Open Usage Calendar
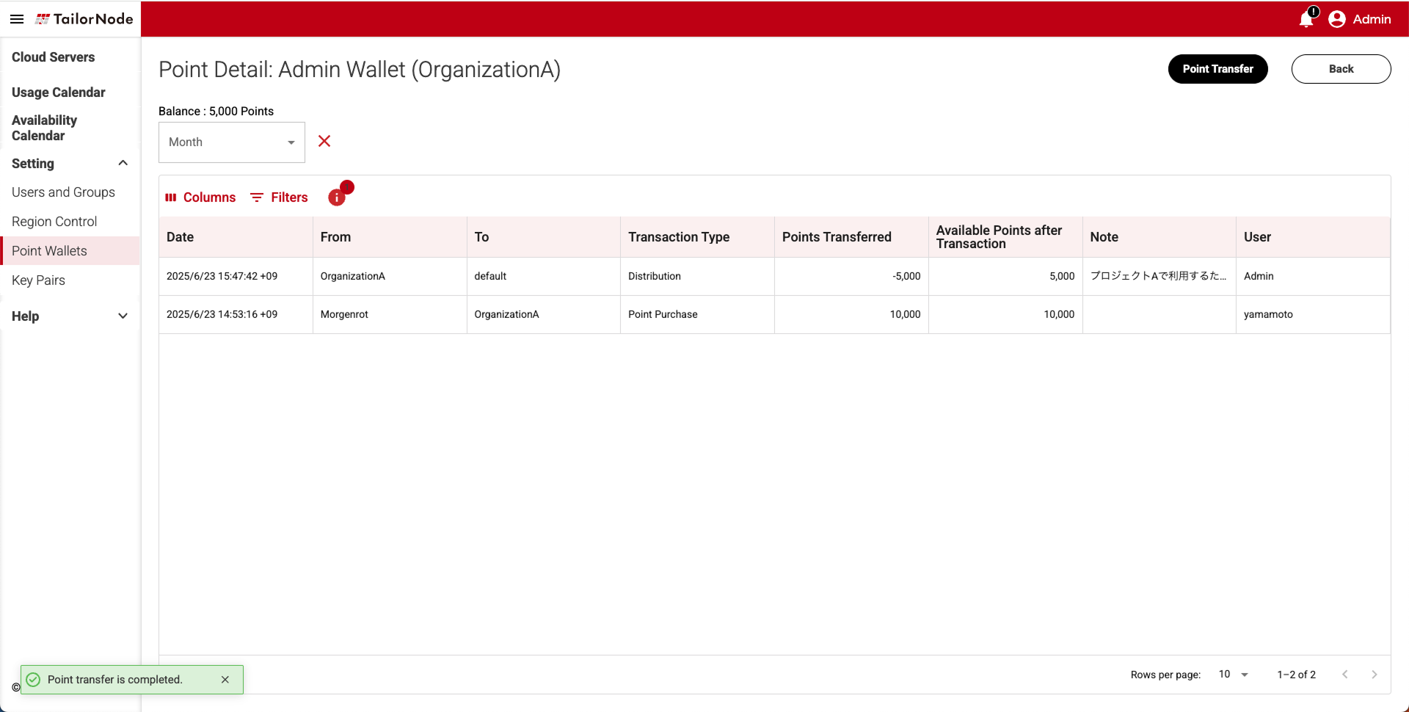 (x=59, y=92)
